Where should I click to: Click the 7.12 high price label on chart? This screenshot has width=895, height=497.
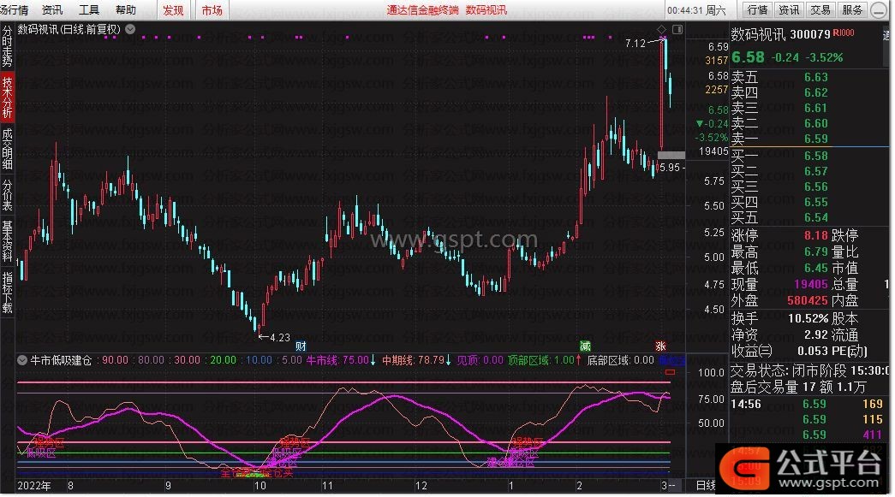635,44
